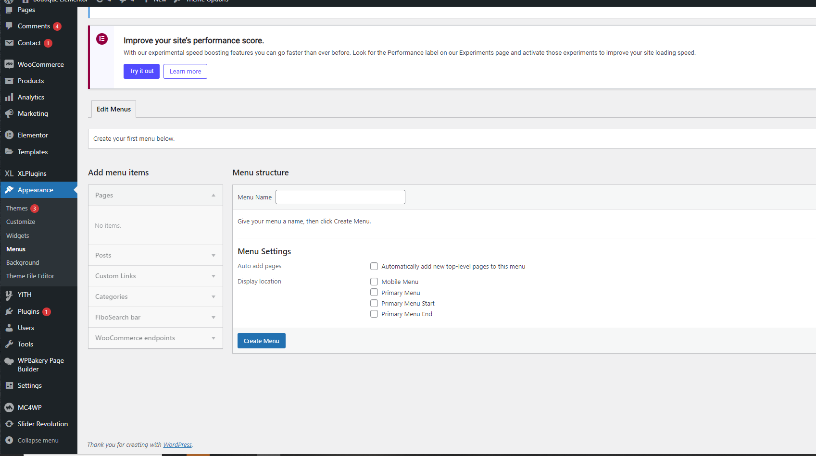Click the Templates folder icon

coord(9,151)
